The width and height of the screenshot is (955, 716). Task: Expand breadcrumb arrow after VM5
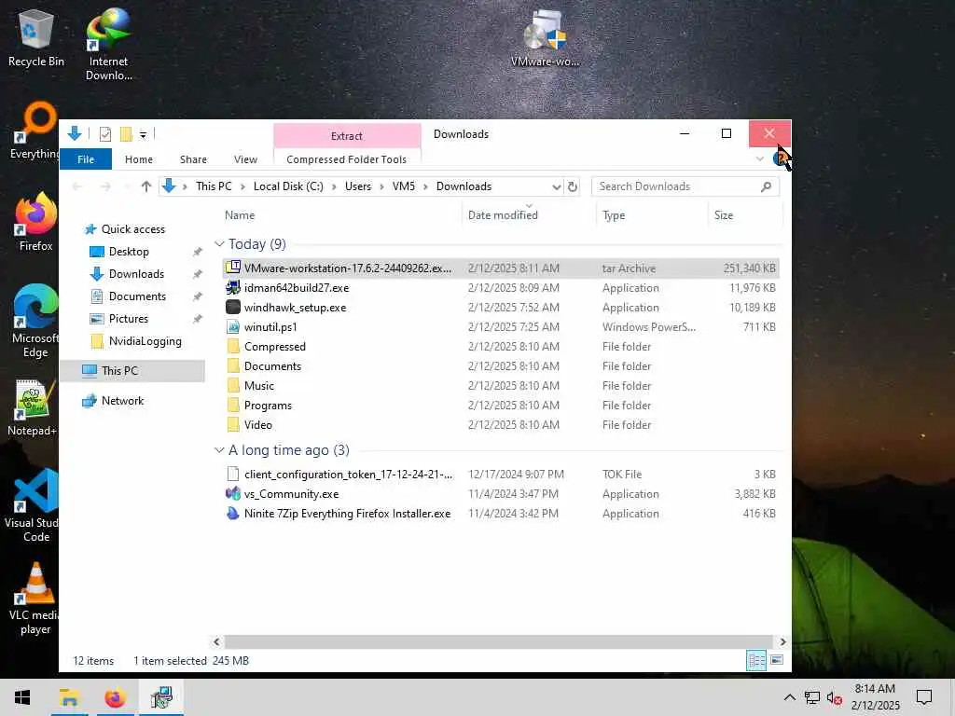coord(425,186)
